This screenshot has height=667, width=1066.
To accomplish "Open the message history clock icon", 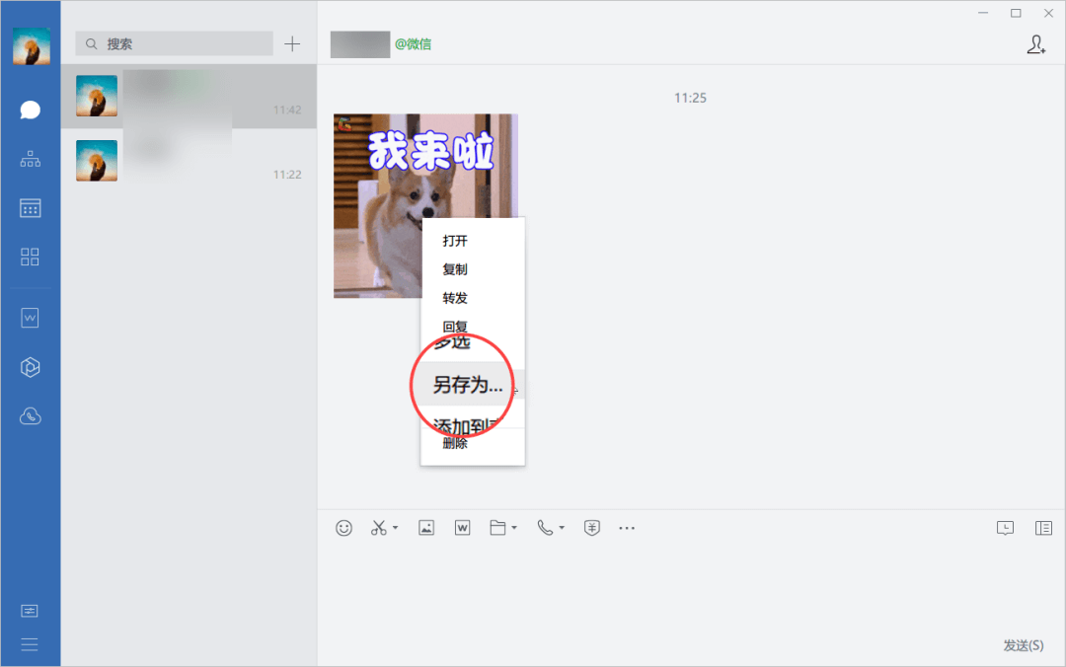I will point(1006,528).
